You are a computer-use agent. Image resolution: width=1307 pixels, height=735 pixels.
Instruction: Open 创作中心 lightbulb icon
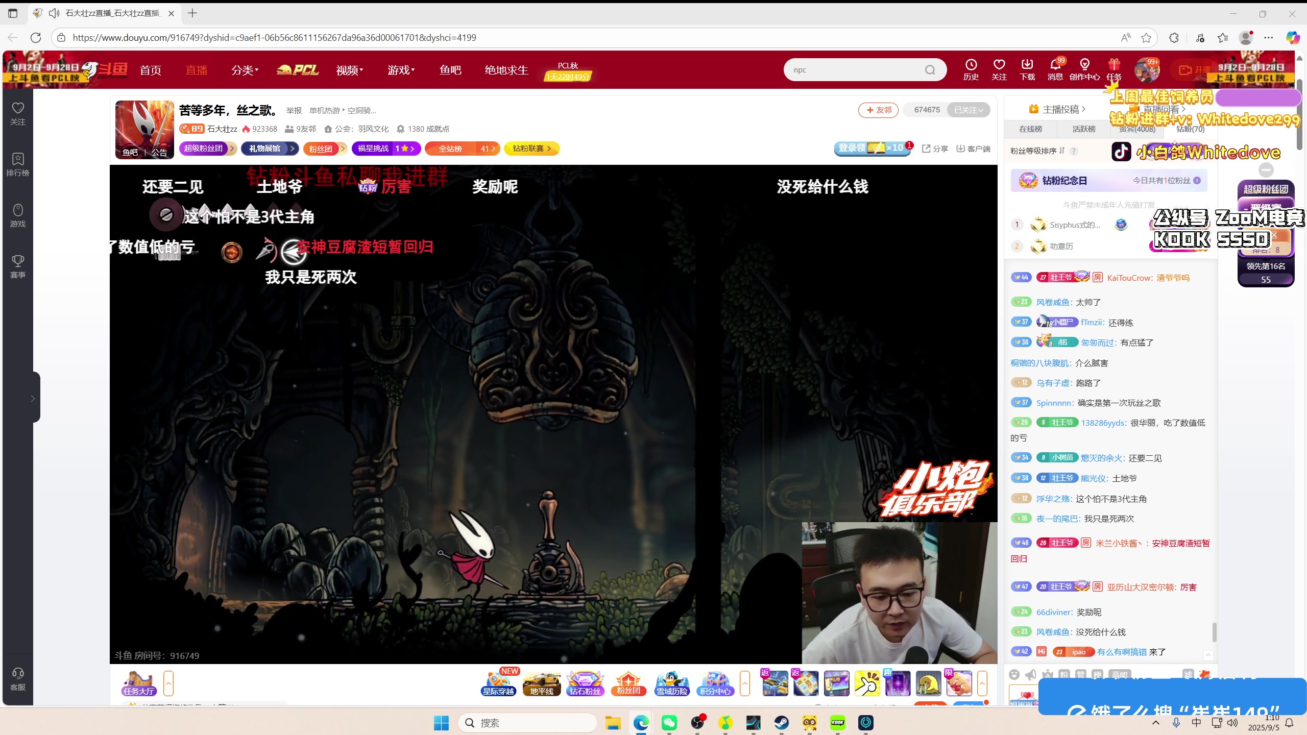coord(1084,69)
